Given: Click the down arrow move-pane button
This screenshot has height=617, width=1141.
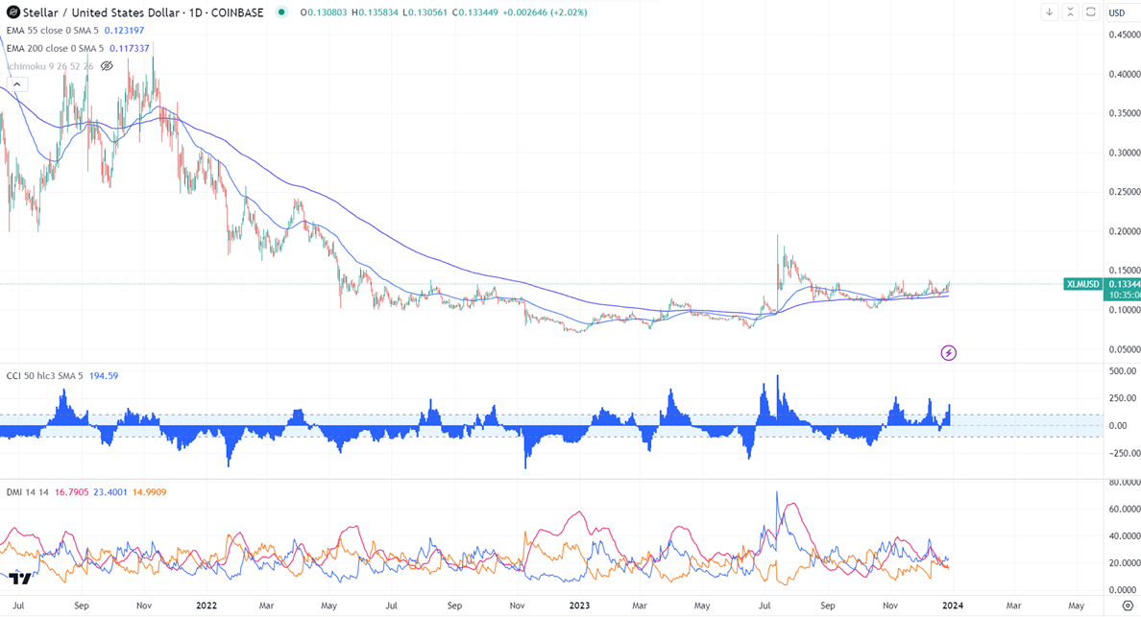Looking at the screenshot, I should pyautogui.click(x=1050, y=12).
